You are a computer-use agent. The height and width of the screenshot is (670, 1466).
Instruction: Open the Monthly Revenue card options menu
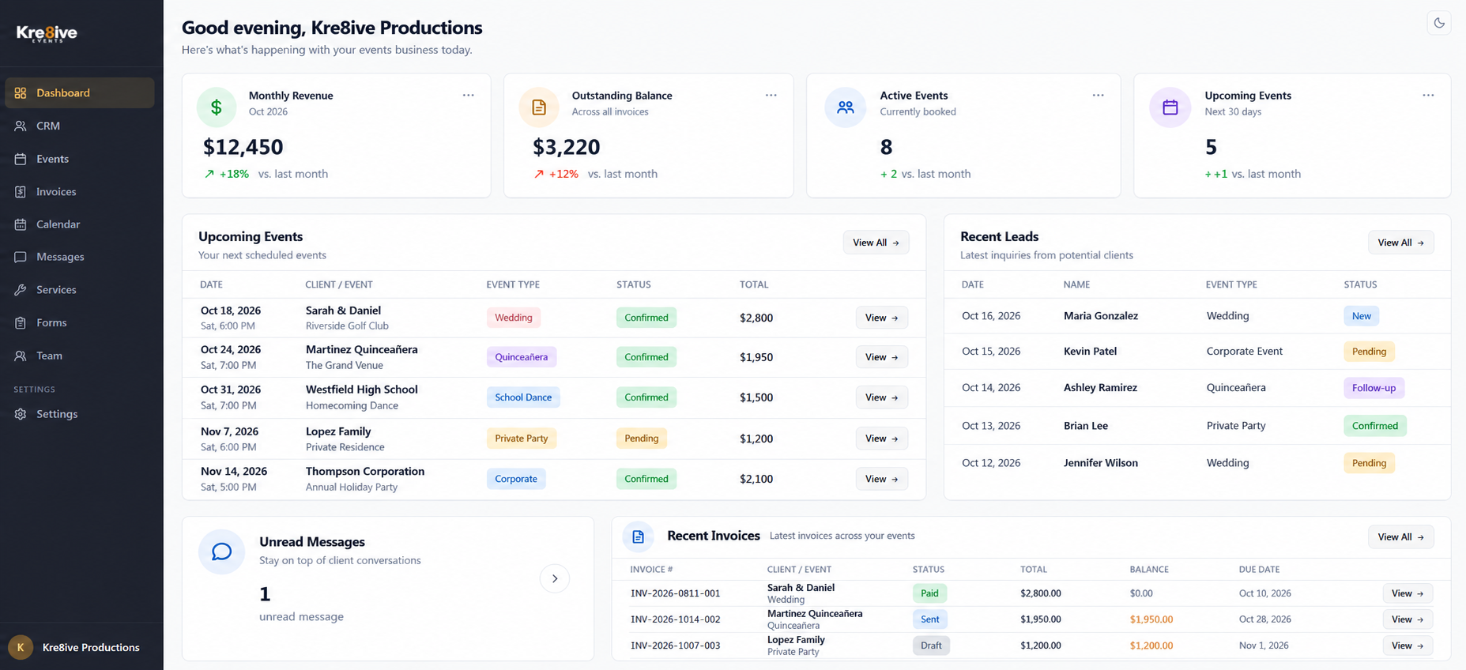click(x=469, y=96)
